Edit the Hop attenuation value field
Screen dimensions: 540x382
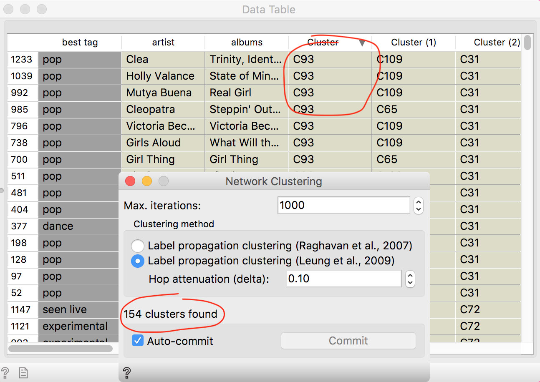[343, 279]
